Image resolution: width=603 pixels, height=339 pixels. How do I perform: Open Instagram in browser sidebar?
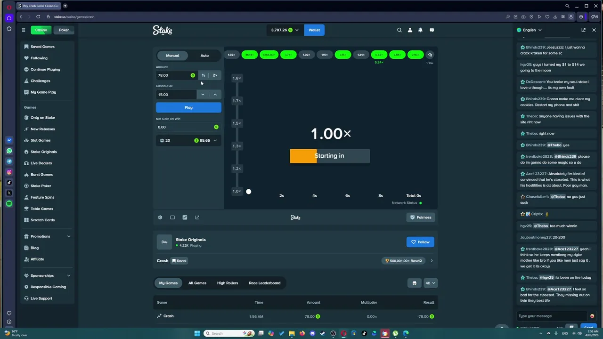point(9,172)
